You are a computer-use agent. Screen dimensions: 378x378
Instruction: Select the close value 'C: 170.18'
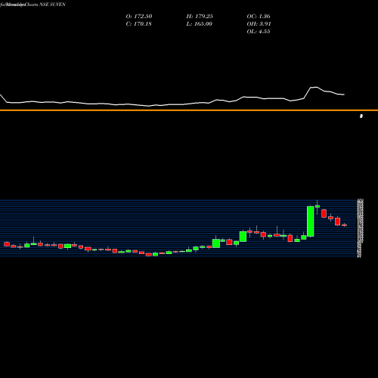pos(138,24)
